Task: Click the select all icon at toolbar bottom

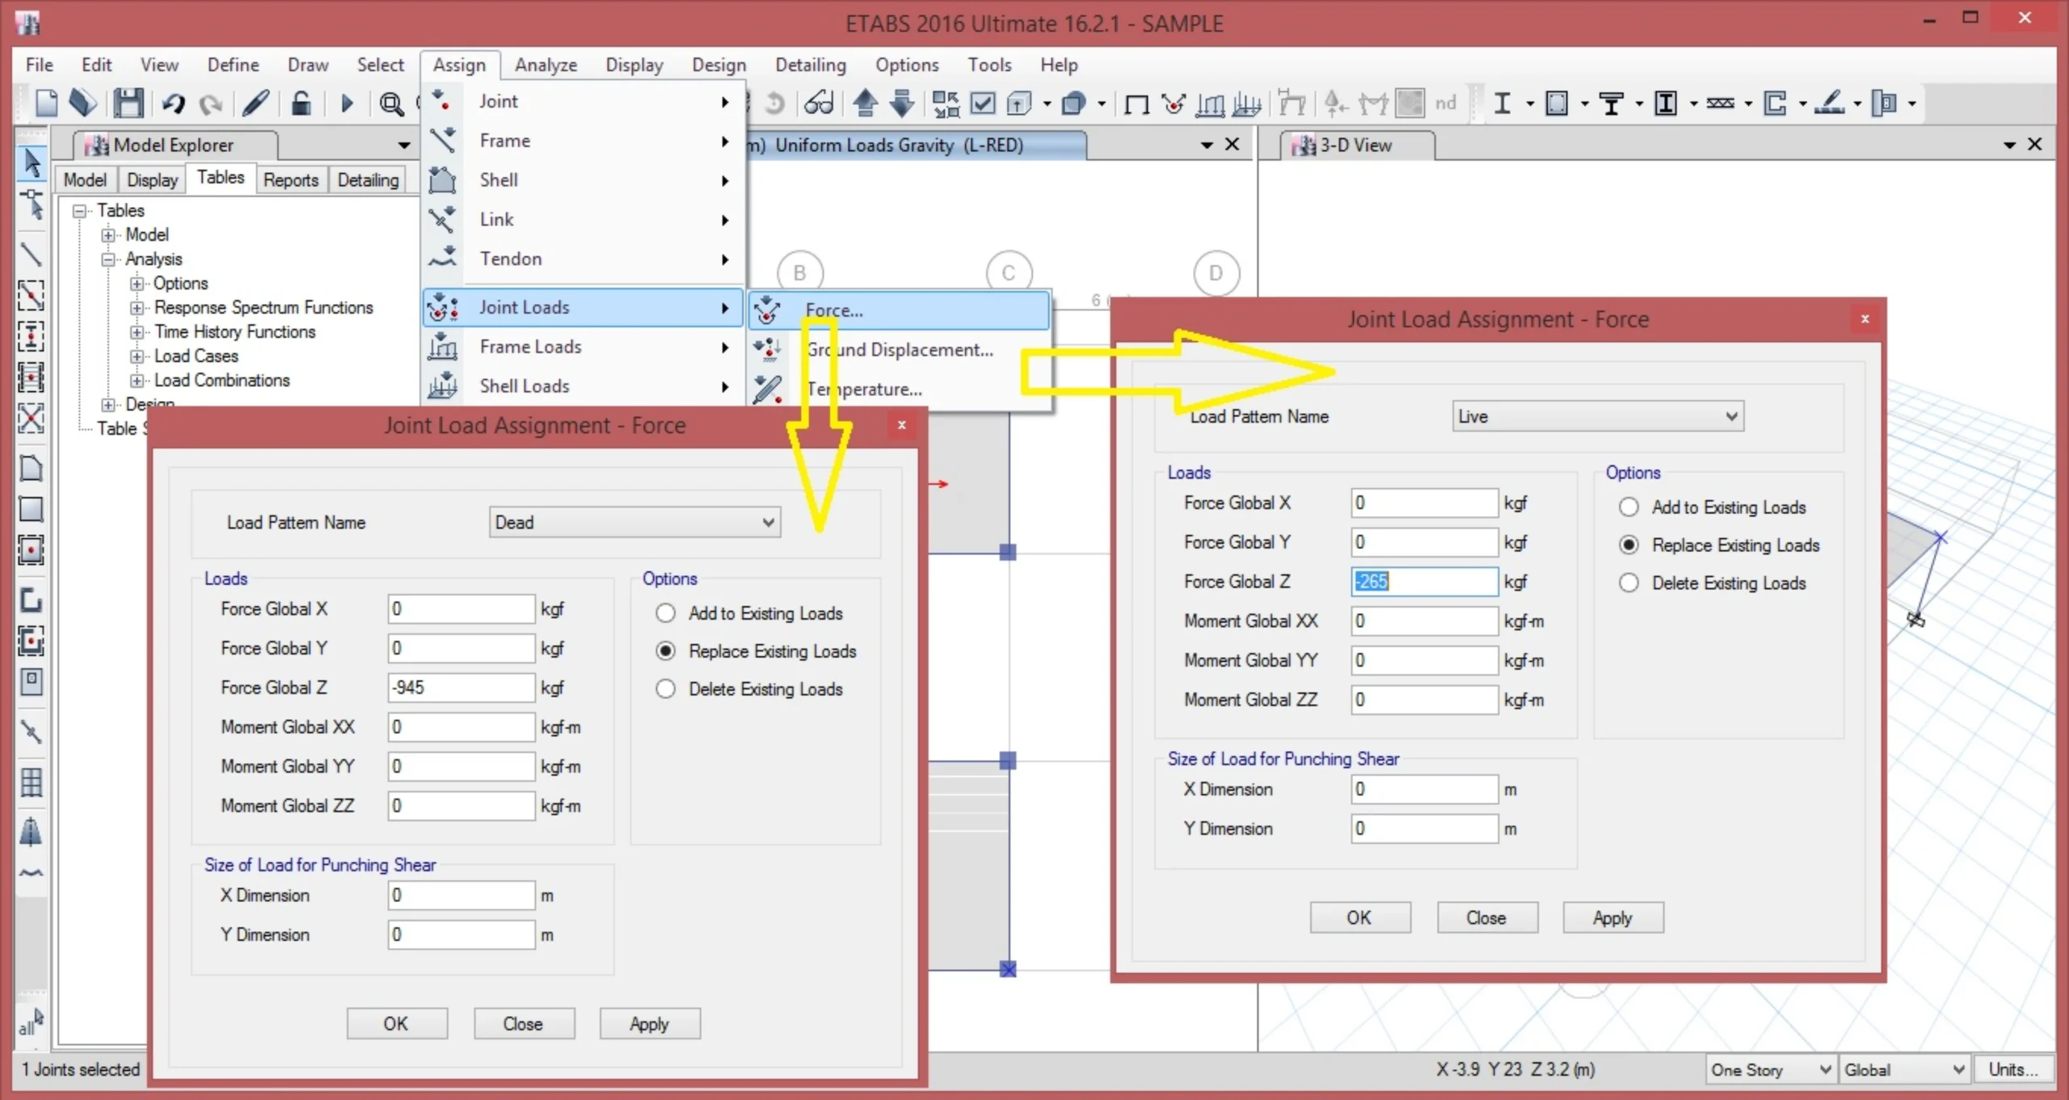Action: (x=31, y=1023)
